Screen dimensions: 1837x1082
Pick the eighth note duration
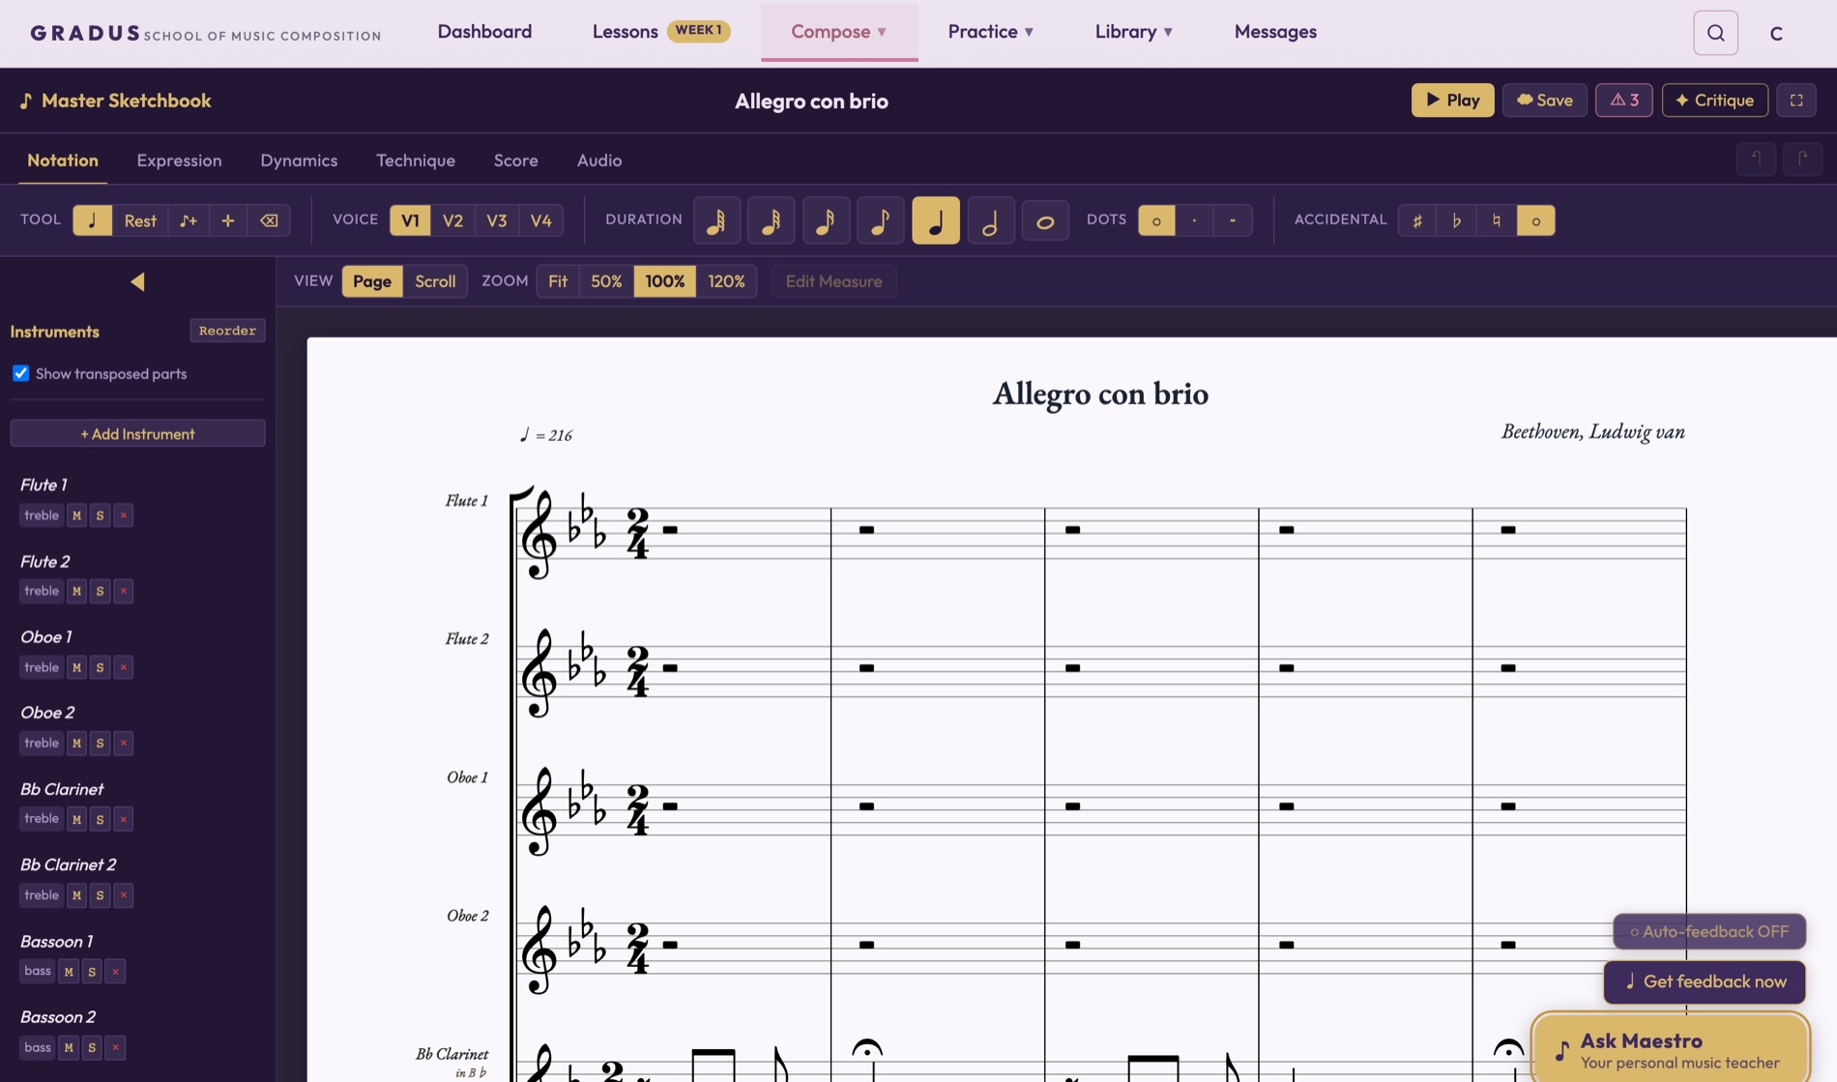[881, 220]
